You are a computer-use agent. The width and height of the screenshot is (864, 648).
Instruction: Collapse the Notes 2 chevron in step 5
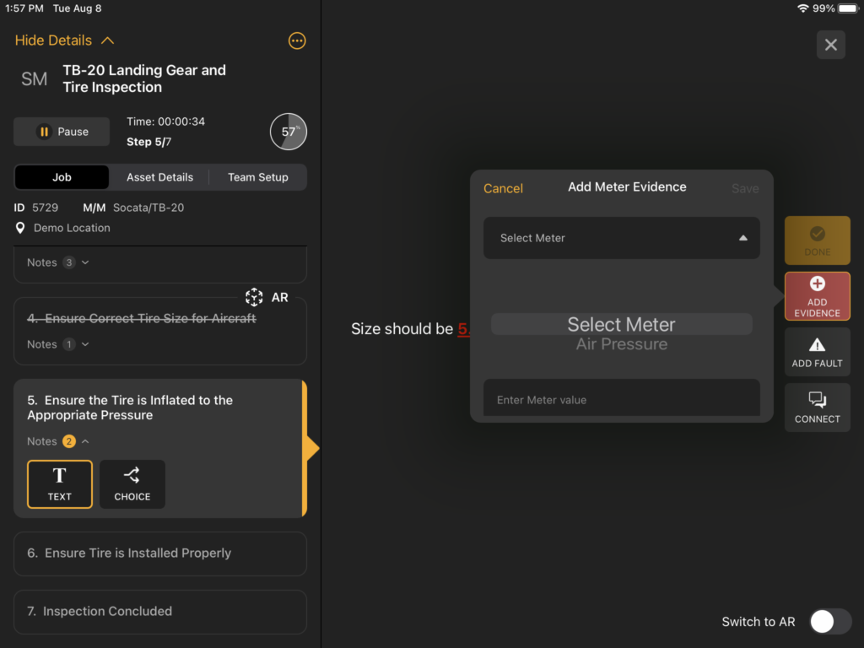pyautogui.click(x=85, y=441)
